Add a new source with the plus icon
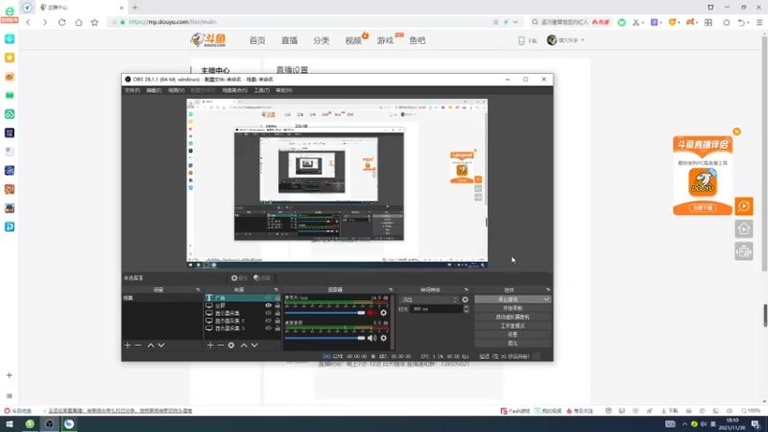Viewport: 768px width, 432px height. (x=210, y=346)
